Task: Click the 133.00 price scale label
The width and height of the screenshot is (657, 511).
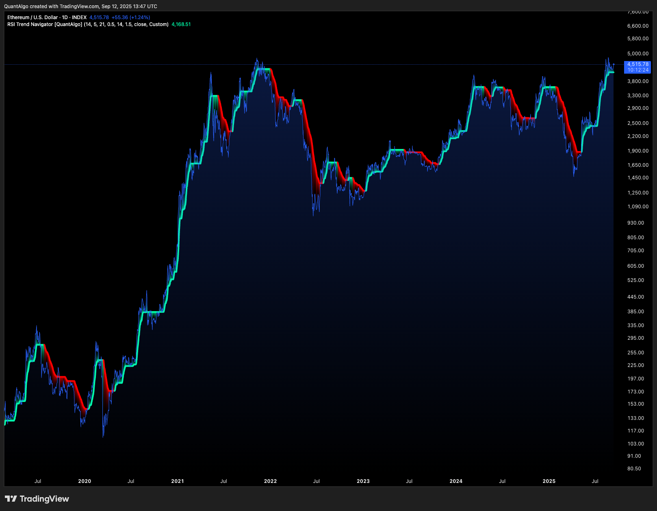Action: [636, 418]
